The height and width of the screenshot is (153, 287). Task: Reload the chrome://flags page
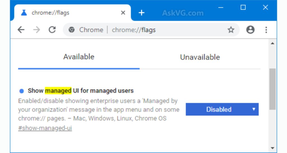click(x=52, y=30)
